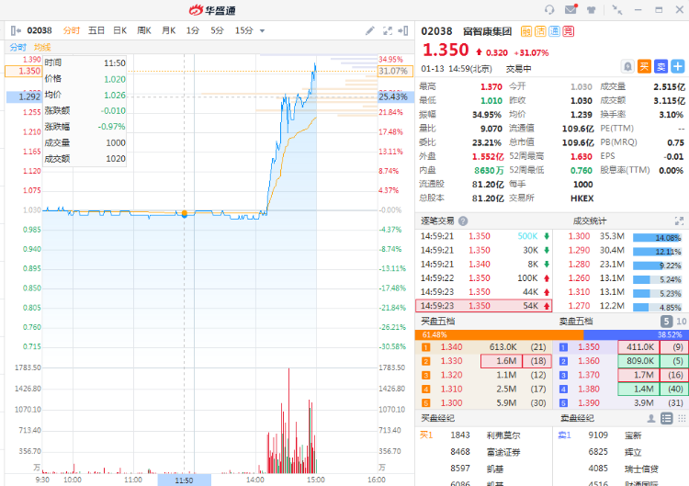Click the 富智康集团 stock name heading
Viewport: 689px width, 486px height.
click(x=487, y=31)
